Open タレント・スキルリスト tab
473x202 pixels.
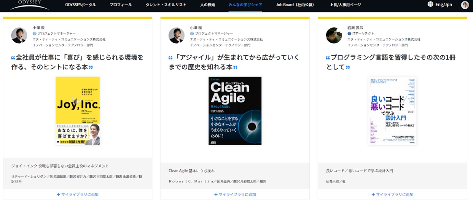(x=165, y=5)
